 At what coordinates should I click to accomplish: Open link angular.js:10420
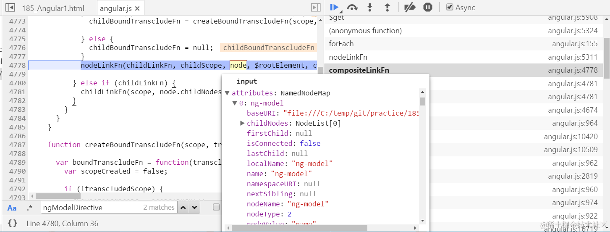[x=571, y=137]
